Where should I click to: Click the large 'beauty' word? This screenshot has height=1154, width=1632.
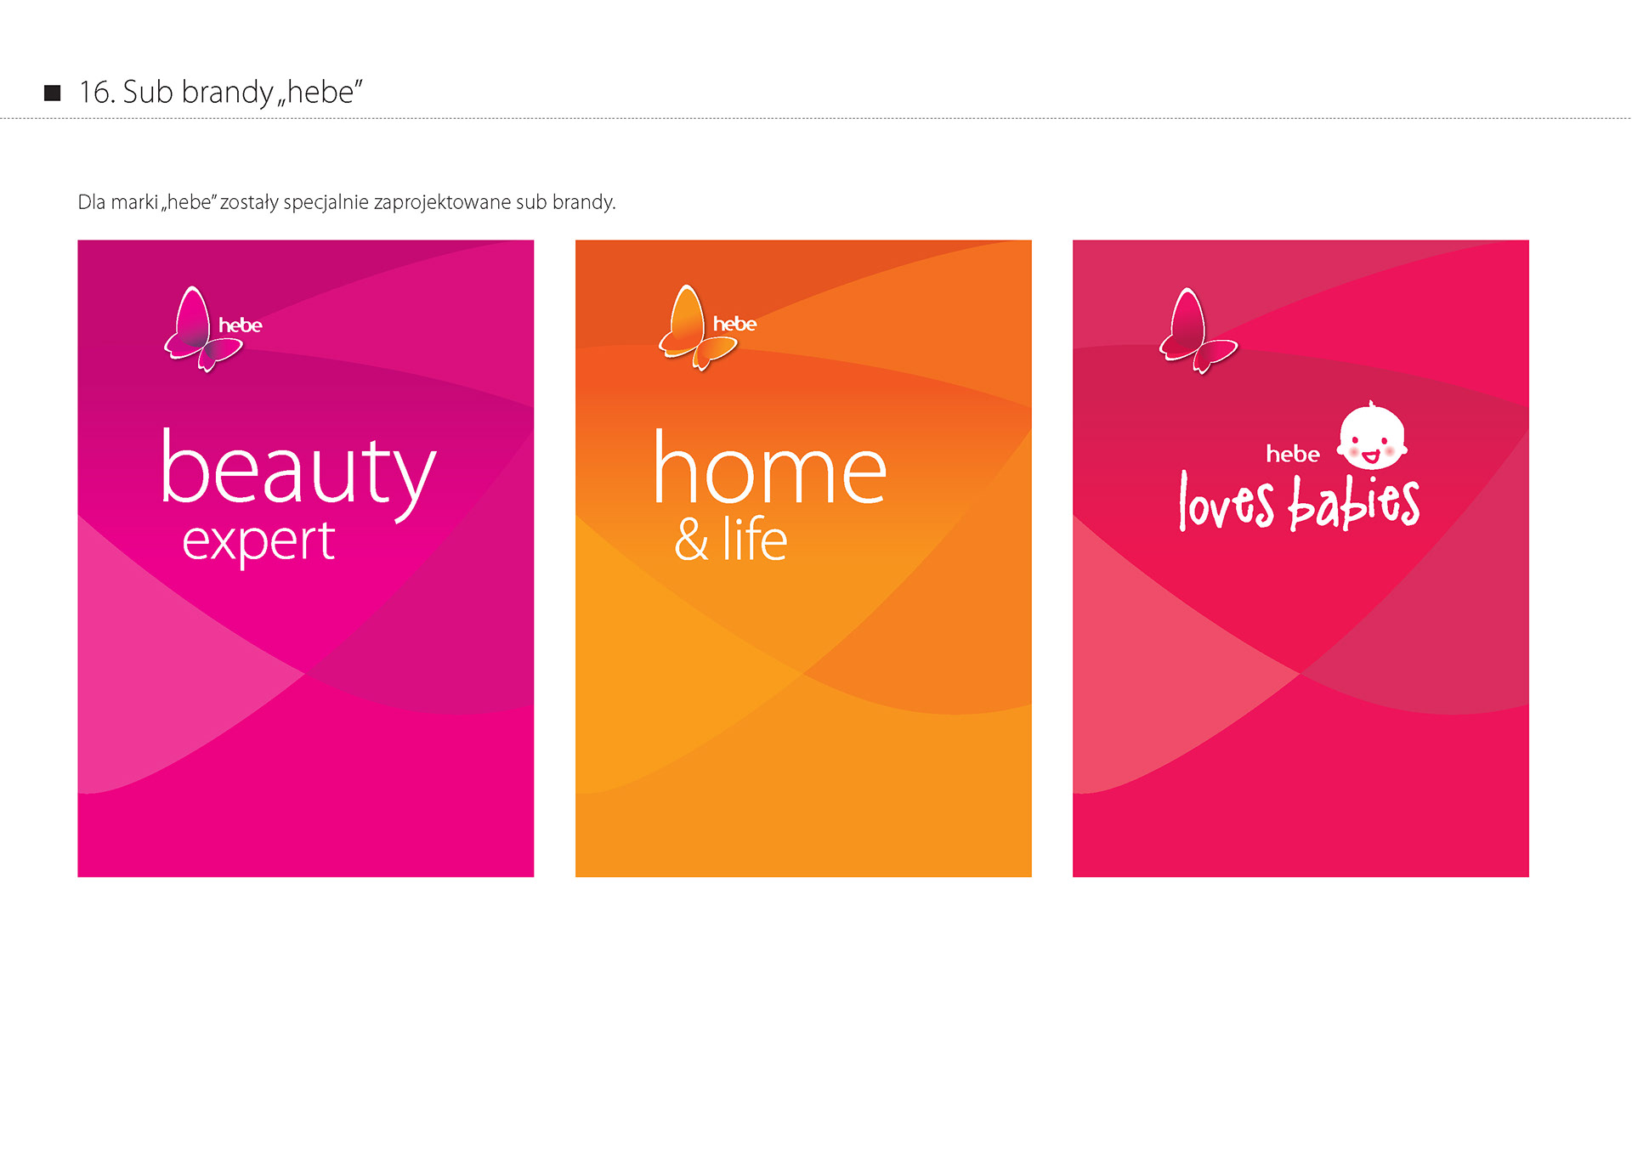pyautogui.click(x=297, y=470)
